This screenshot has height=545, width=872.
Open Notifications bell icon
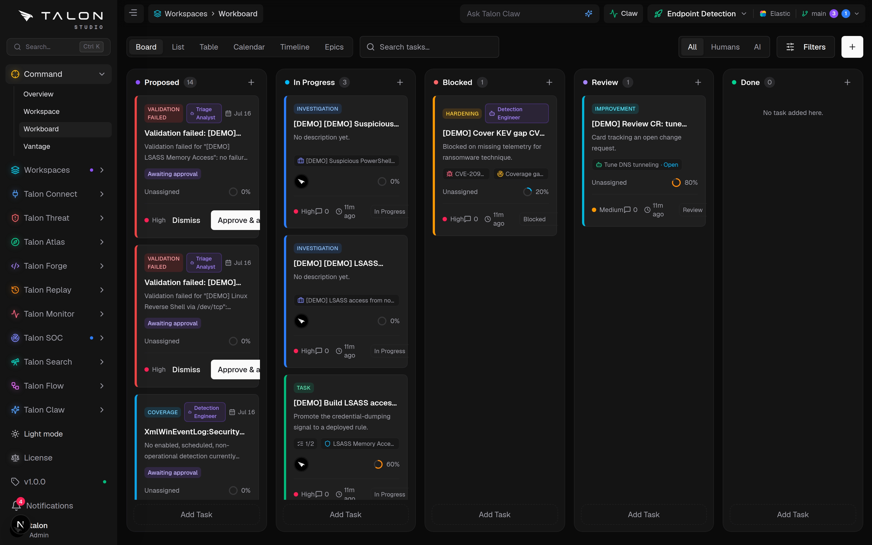[16, 505]
